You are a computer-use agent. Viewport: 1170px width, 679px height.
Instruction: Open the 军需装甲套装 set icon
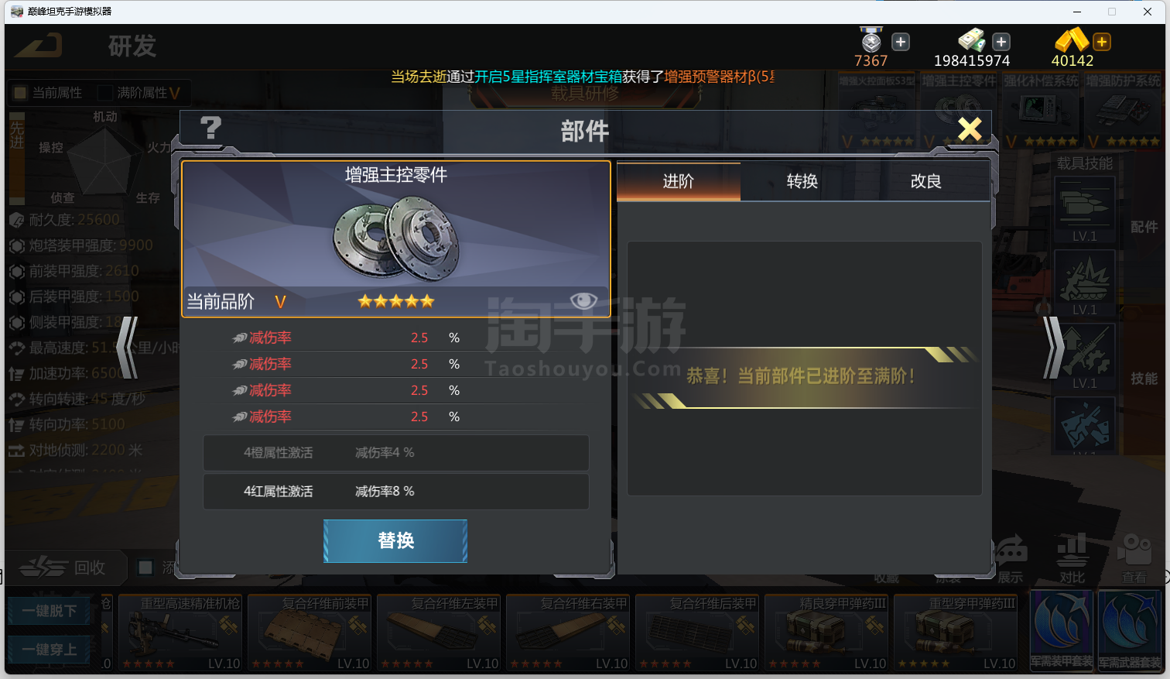coord(1062,629)
